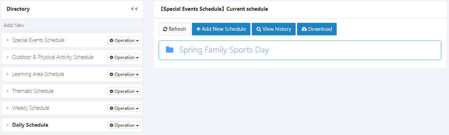Image resolution: width=449 pixels, height=135 pixels.
Task: Collapse the Directory panel with double-chevron icon
Action: click(134, 9)
